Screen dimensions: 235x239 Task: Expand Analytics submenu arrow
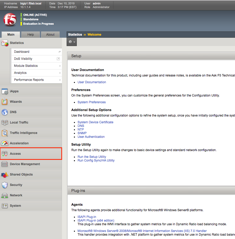tap(60, 73)
